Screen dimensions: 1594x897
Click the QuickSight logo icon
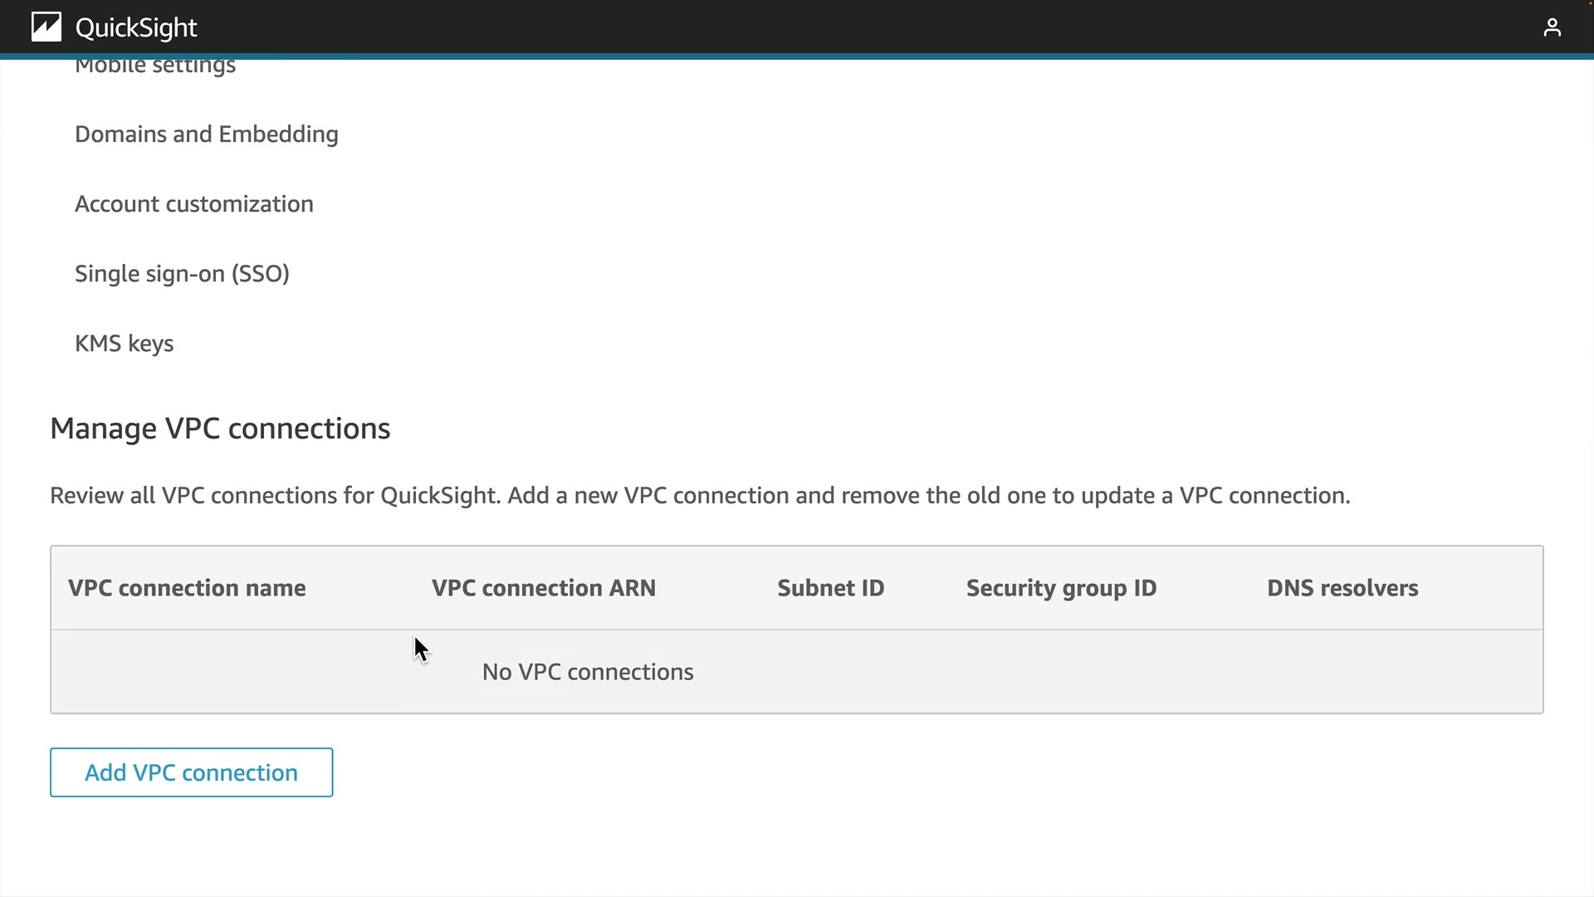pyautogui.click(x=46, y=27)
